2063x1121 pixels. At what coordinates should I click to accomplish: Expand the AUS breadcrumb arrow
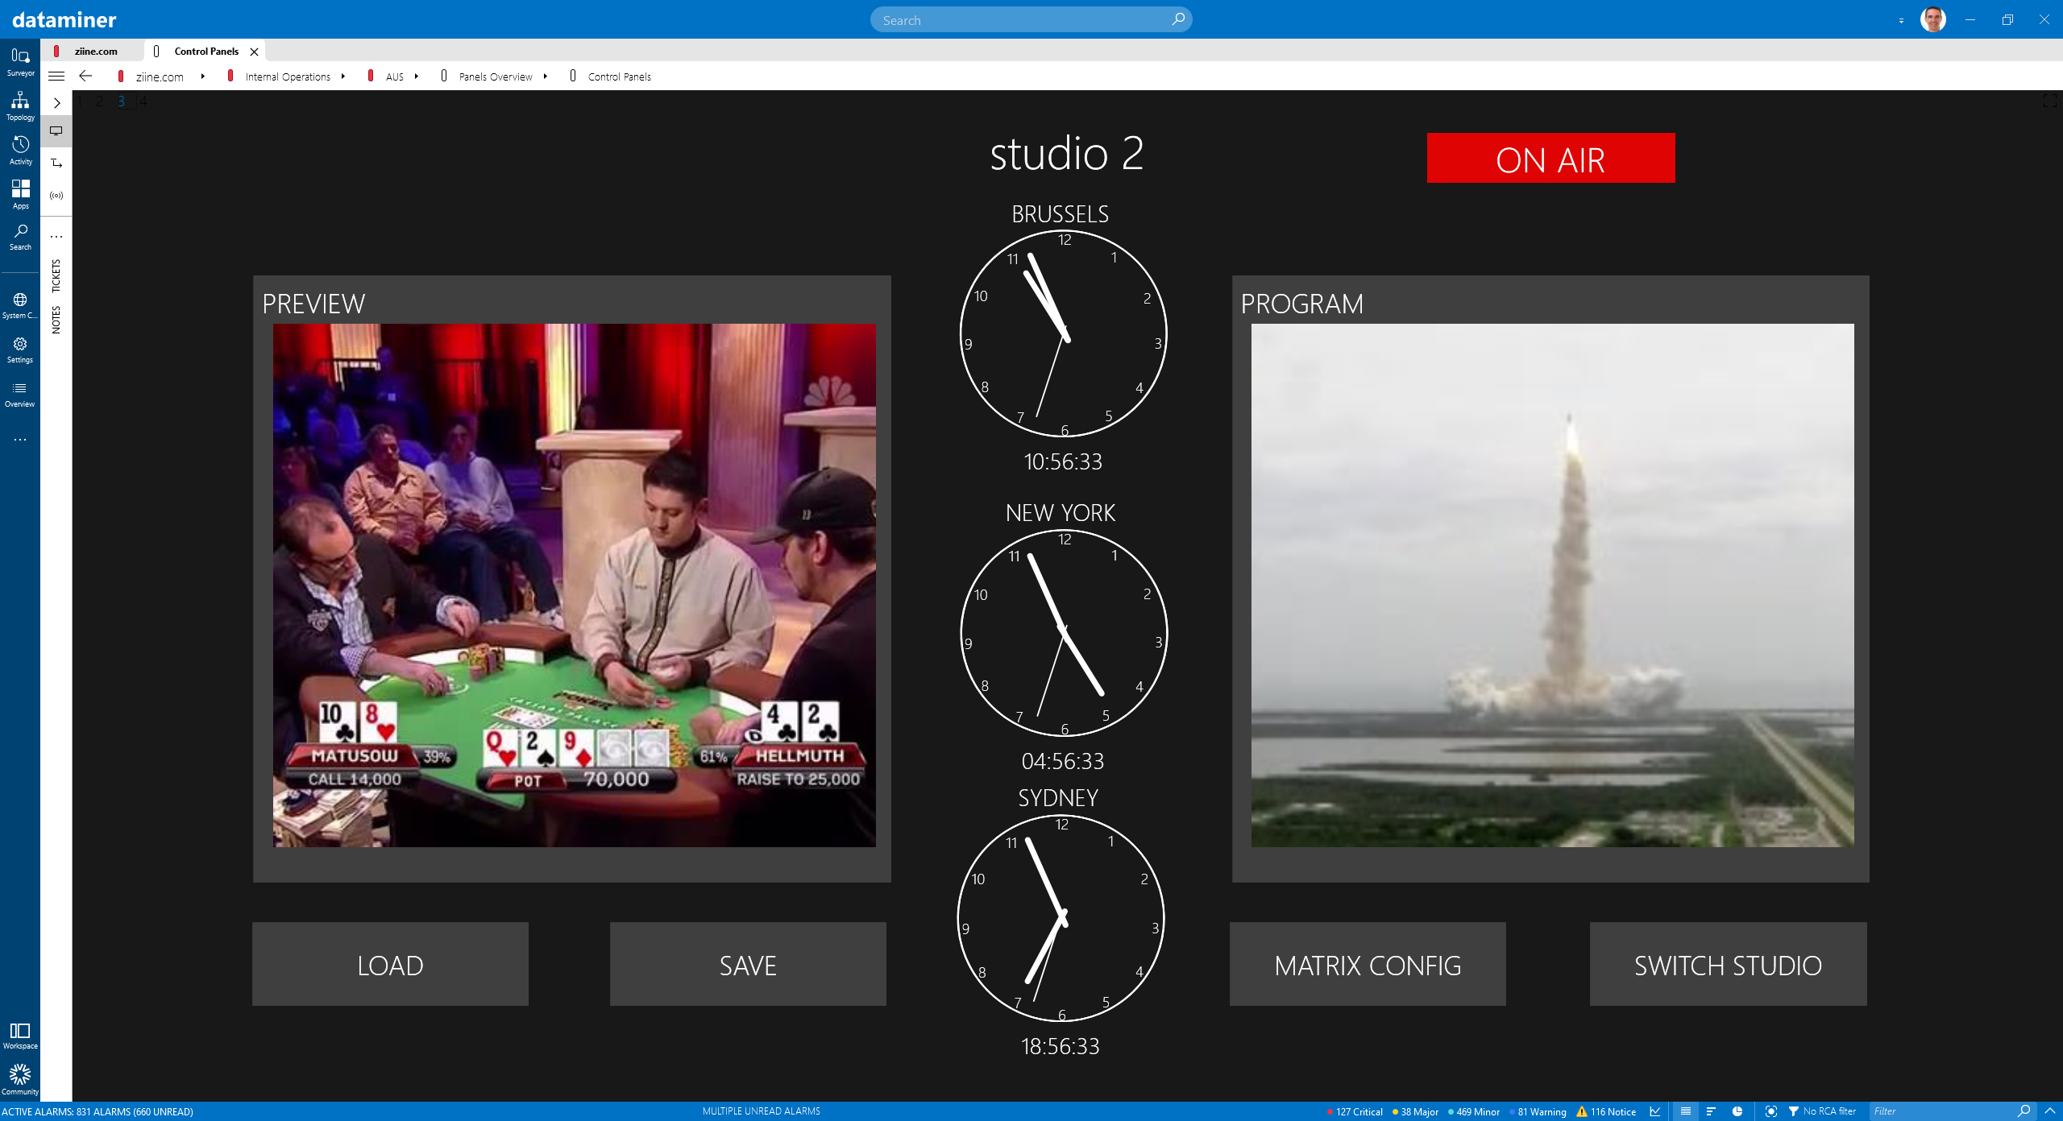[x=417, y=77]
